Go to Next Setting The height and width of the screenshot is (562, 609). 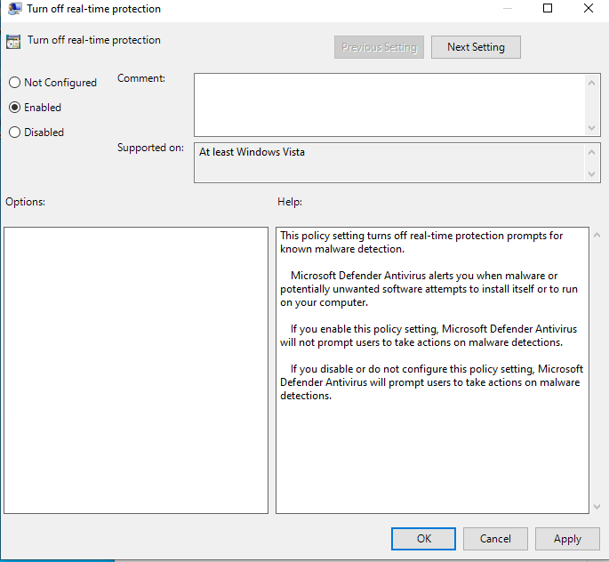point(476,47)
